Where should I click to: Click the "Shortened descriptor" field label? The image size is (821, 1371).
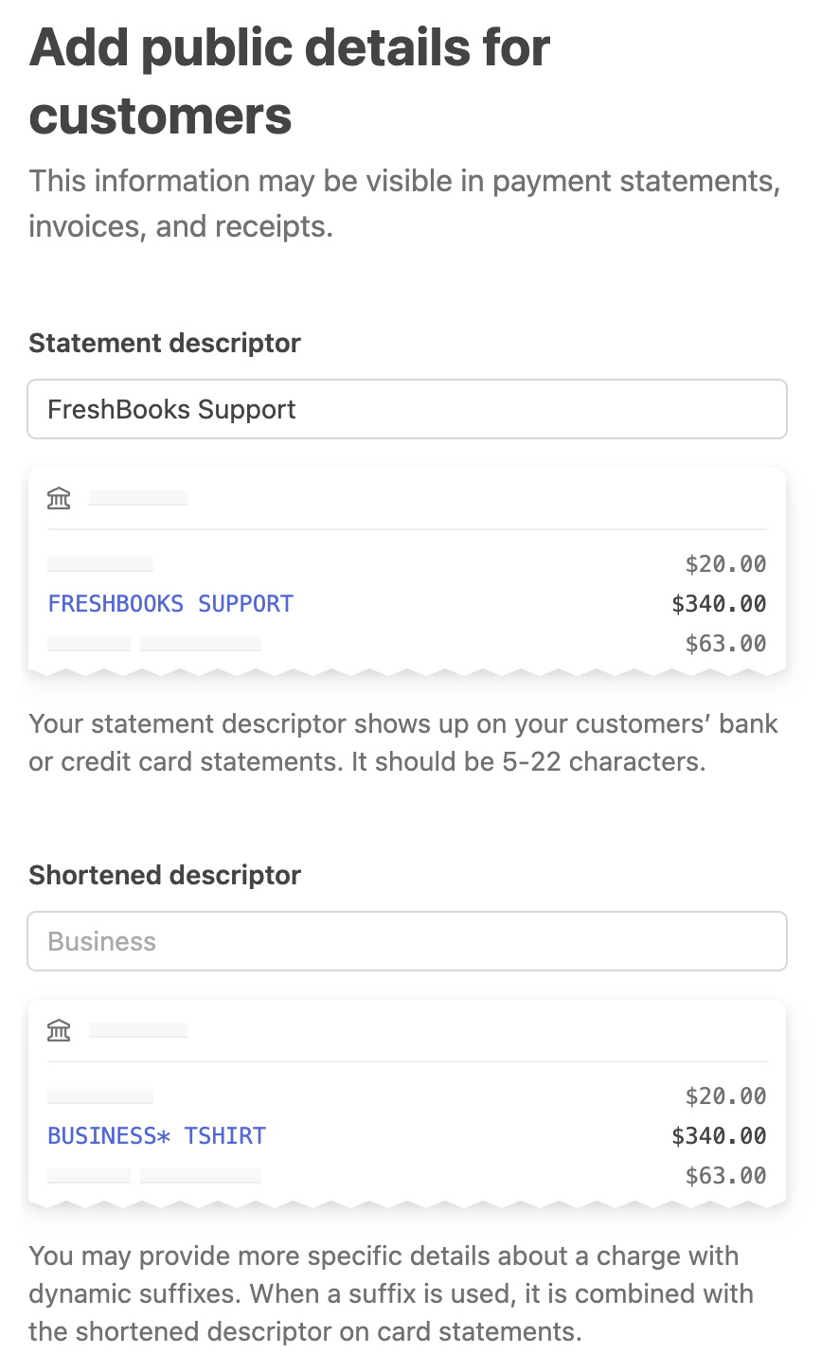[165, 875]
